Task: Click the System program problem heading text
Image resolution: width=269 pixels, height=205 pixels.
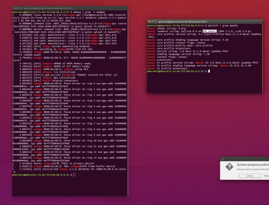Action: (253, 165)
